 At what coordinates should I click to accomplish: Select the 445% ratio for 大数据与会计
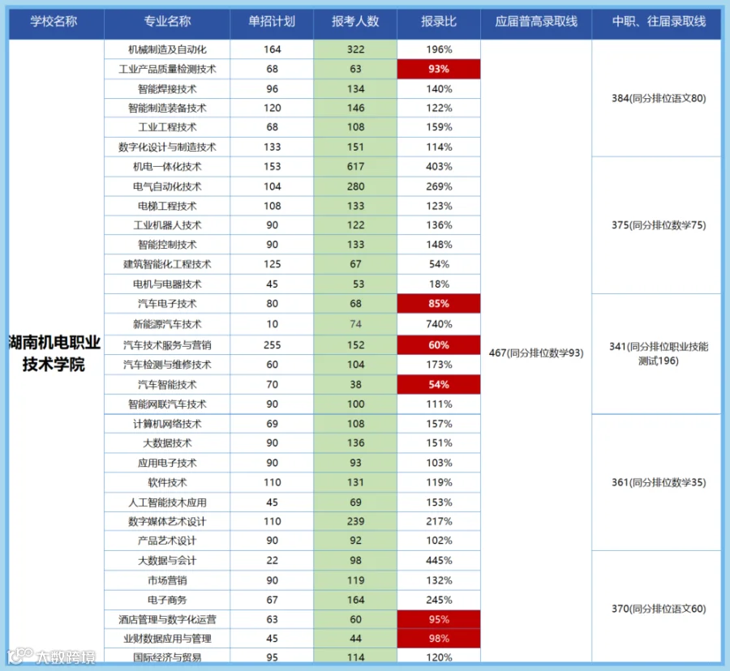point(439,560)
